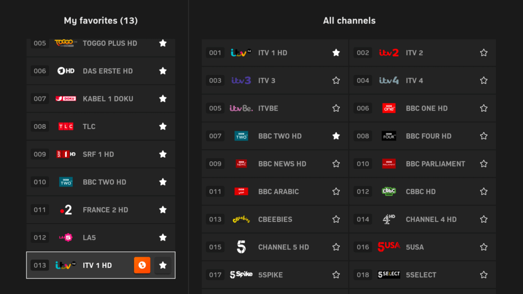523x294 pixels.
Task: Star 5SELECT channel
Action: [x=484, y=275]
